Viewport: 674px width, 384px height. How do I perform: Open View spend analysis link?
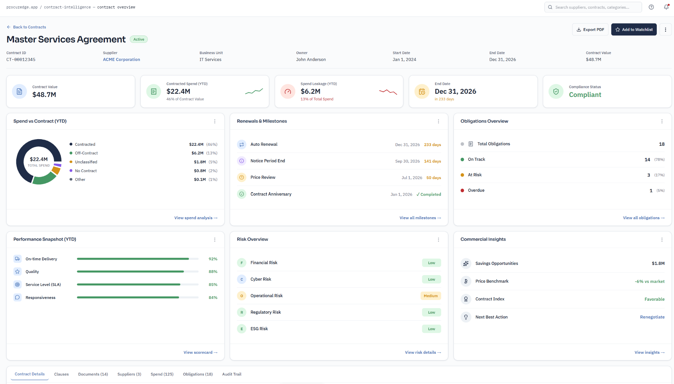(196, 218)
